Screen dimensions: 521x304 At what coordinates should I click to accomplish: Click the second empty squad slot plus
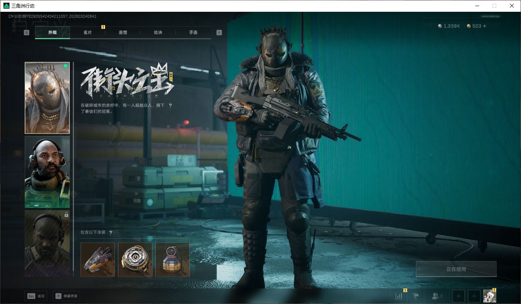(x=474, y=296)
